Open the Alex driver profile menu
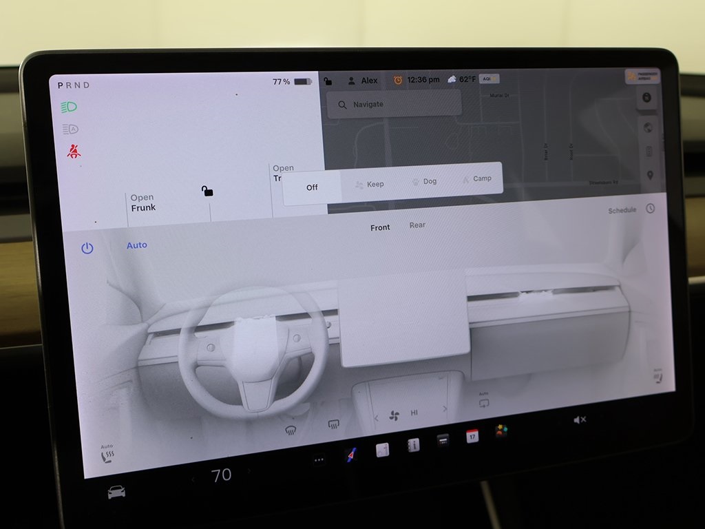The image size is (705, 529). pyautogui.click(x=363, y=81)
